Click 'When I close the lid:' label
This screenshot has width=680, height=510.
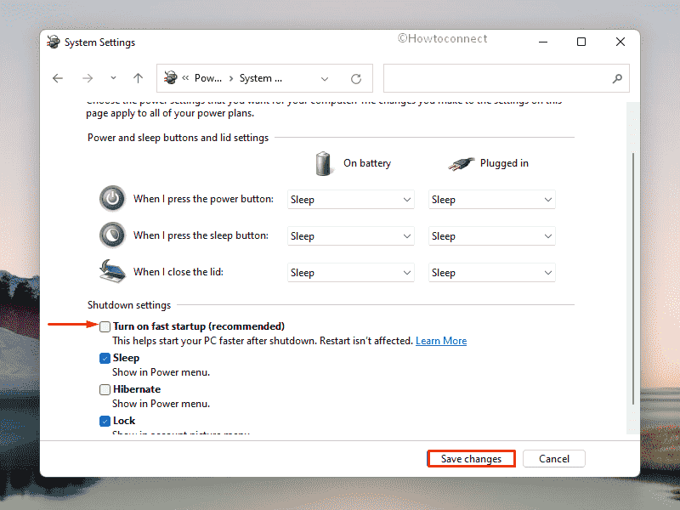pyautogui.click(x=178, y=272)
